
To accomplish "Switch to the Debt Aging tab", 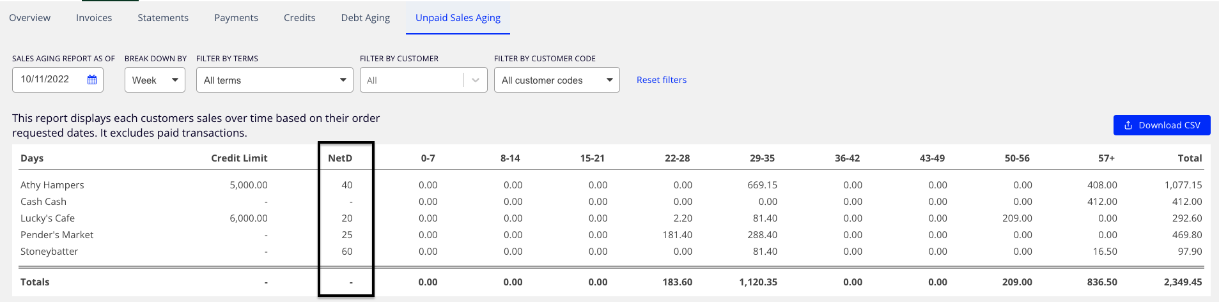I will pyautogui.click(x=365, y=18).
